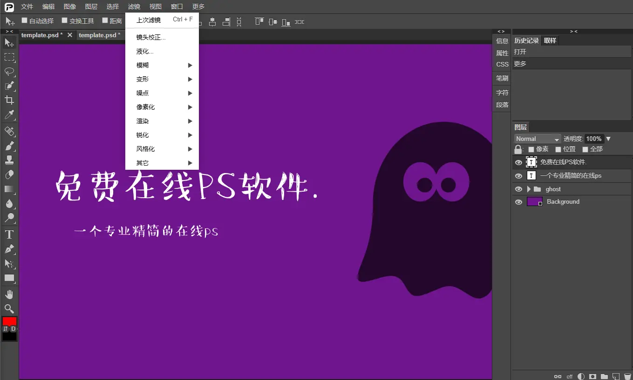The width and height of the screenshot is (633, 380).
Task: Select the Hand tool
Action: pos(9,293)
